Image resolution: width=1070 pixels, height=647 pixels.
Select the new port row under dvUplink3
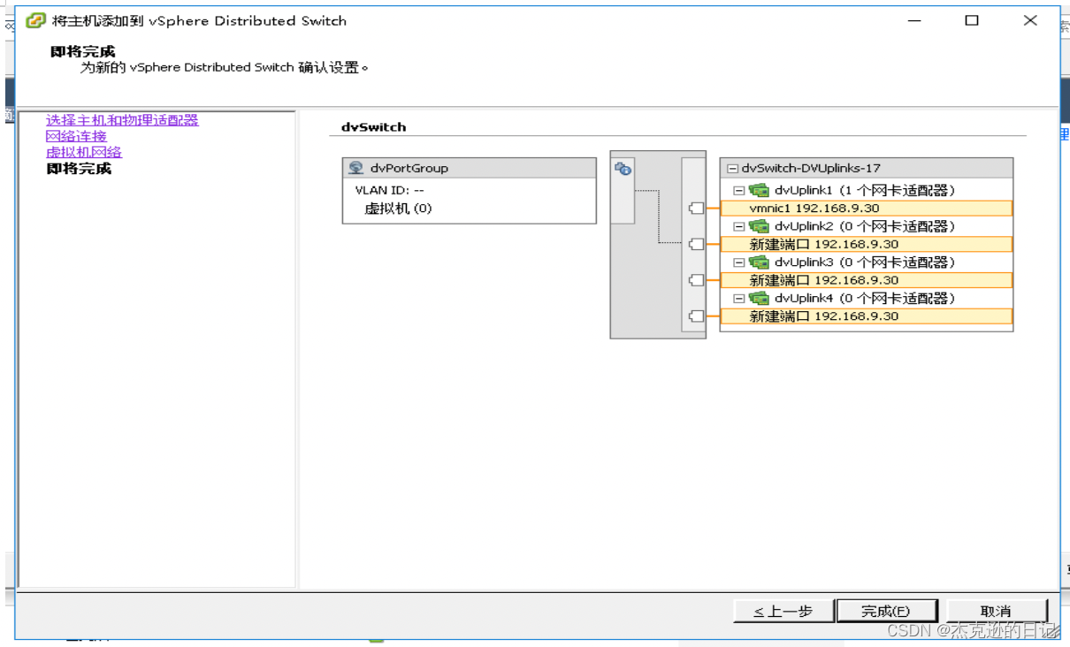[867, 280]
